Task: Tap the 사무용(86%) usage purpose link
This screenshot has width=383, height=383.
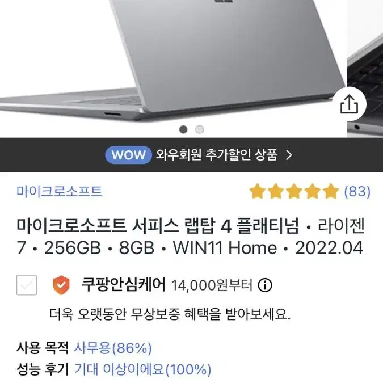Action: [112, 348]
